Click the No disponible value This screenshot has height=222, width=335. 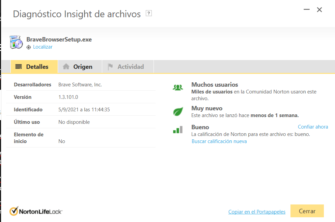pyautogui.click(x=74, y=122)
